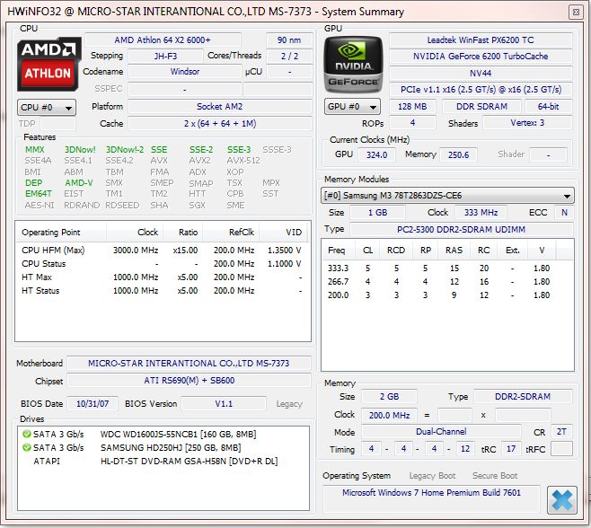The image size is (591, 528).
Task: Click the NVIDIA GeForce 6200 TurboCache field
Action: 481,57
